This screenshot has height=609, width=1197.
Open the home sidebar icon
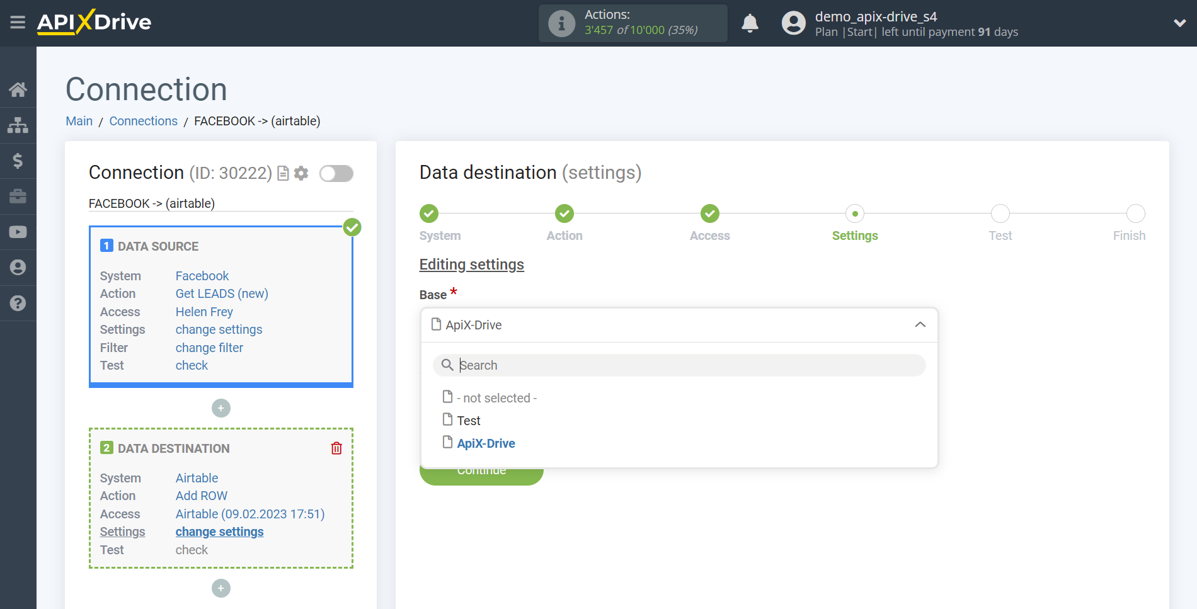point(18,89)
